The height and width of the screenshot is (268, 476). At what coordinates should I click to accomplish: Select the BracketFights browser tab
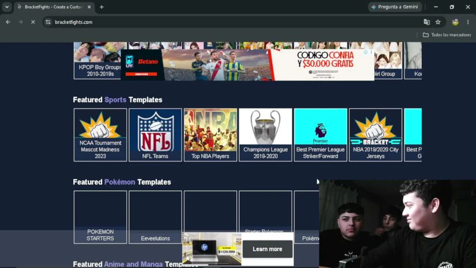point(54,7)
